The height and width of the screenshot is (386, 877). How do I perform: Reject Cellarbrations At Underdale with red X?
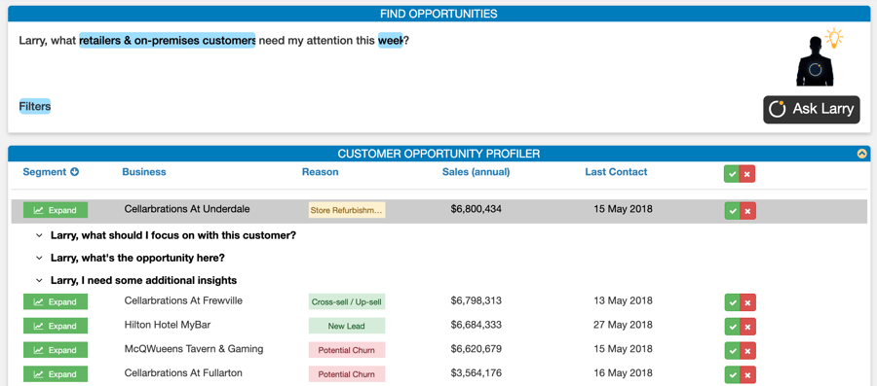pos(747,210)
